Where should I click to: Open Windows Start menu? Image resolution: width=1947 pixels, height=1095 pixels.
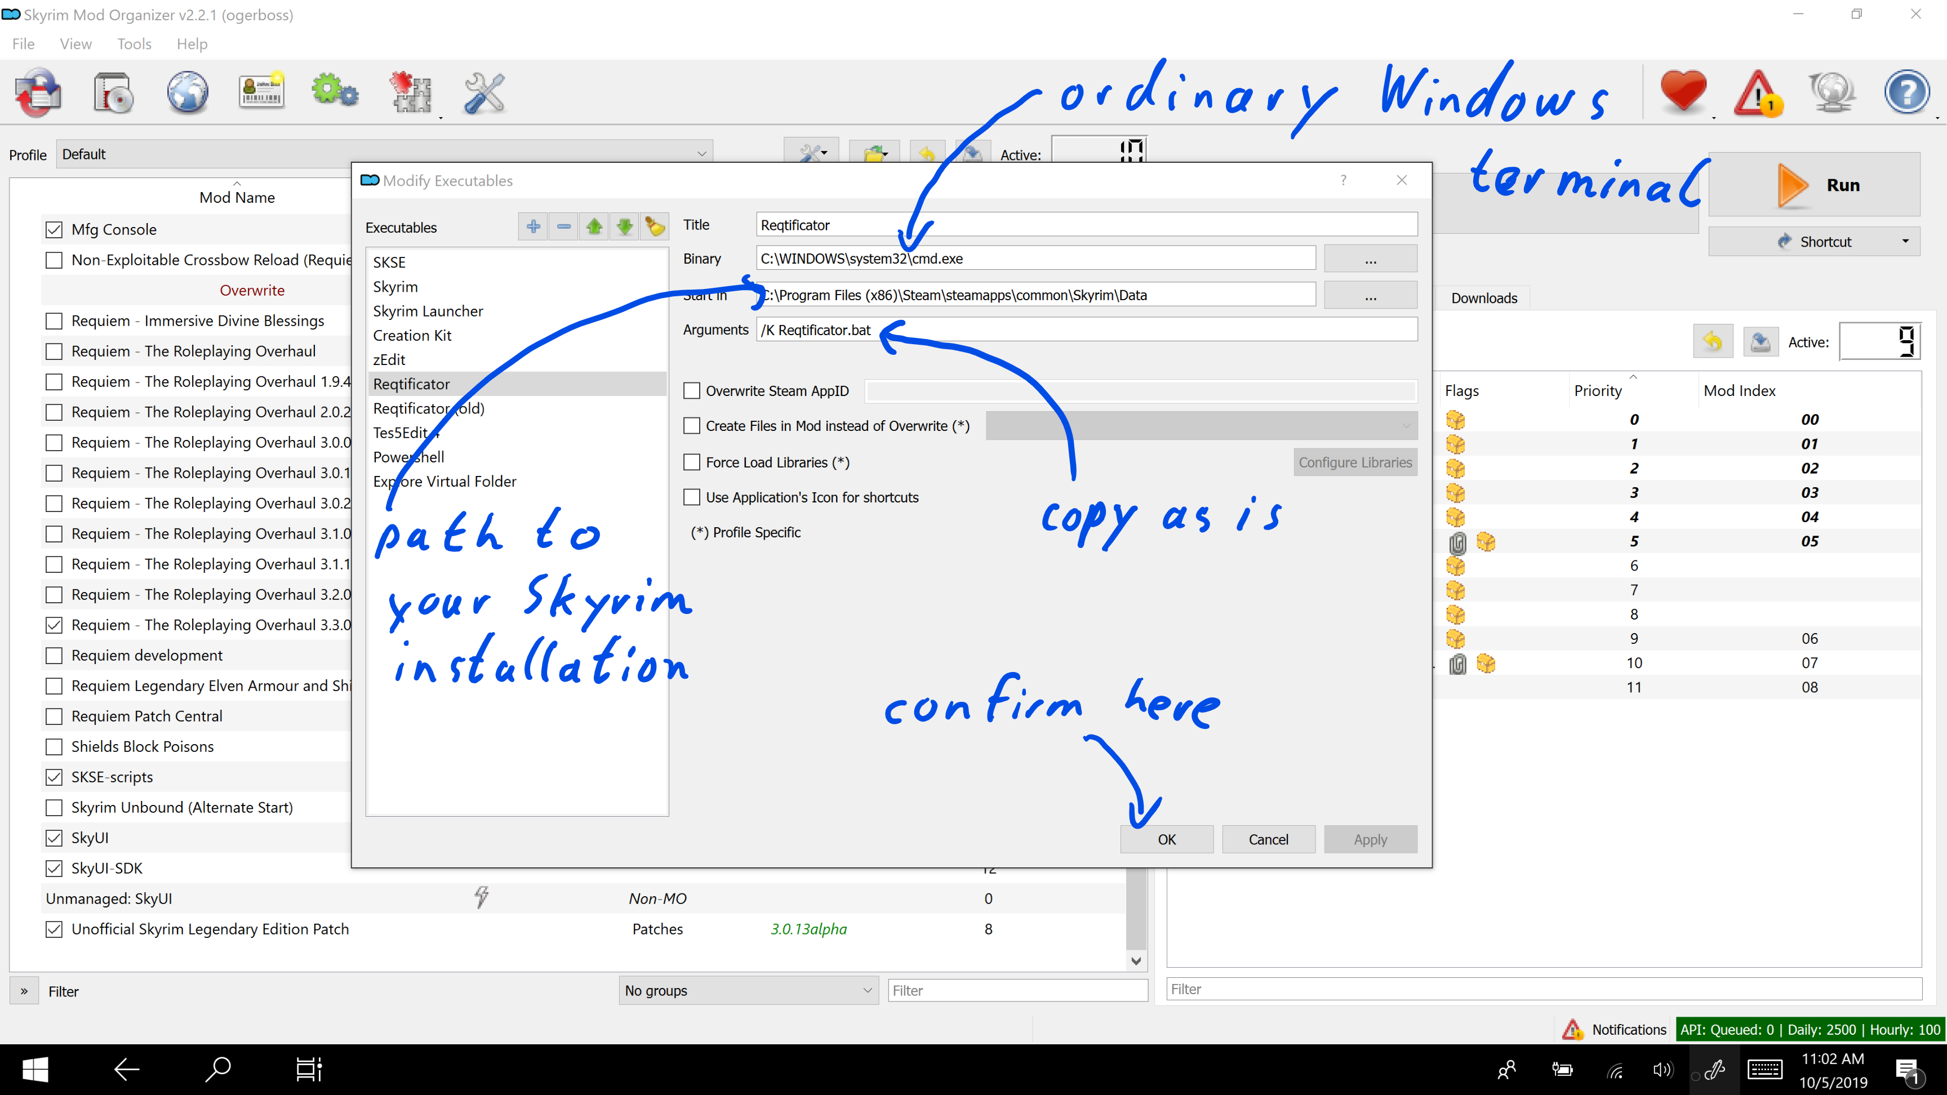coord(35,1069)
